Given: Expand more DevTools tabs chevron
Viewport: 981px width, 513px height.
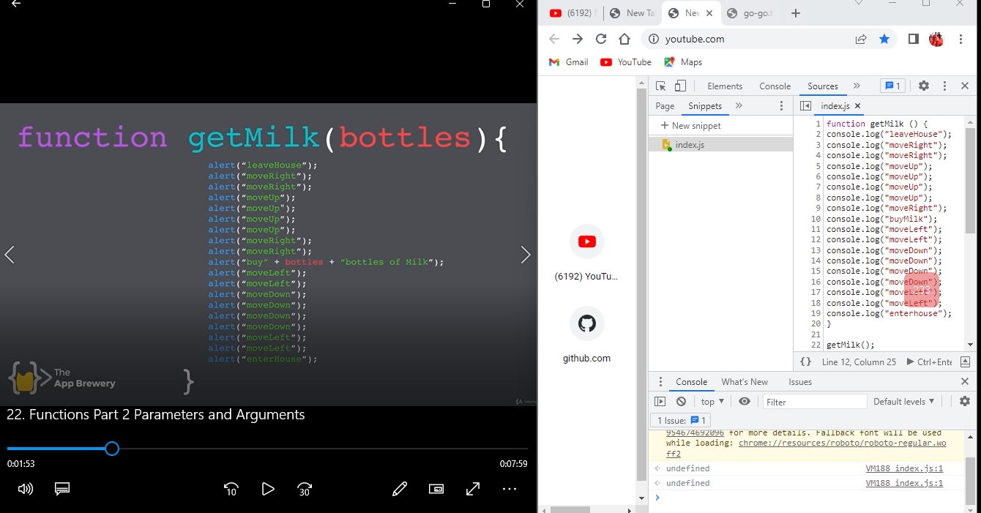Looking at the screenshot, I should click(857, 86).
